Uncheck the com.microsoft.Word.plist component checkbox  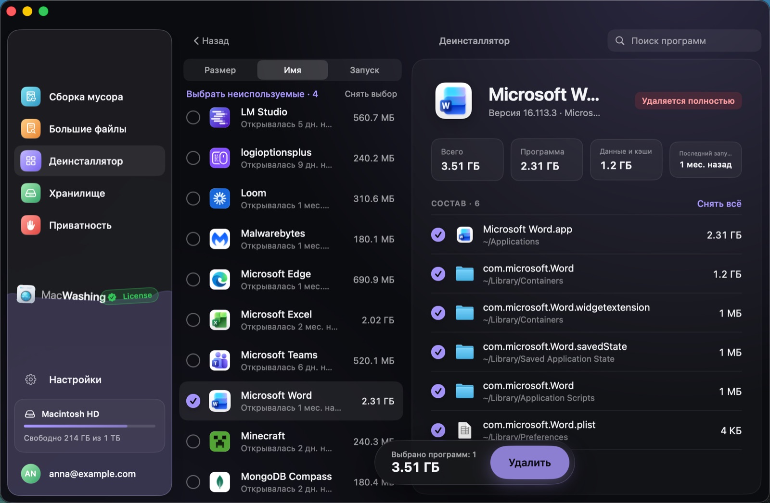point(438,430)
